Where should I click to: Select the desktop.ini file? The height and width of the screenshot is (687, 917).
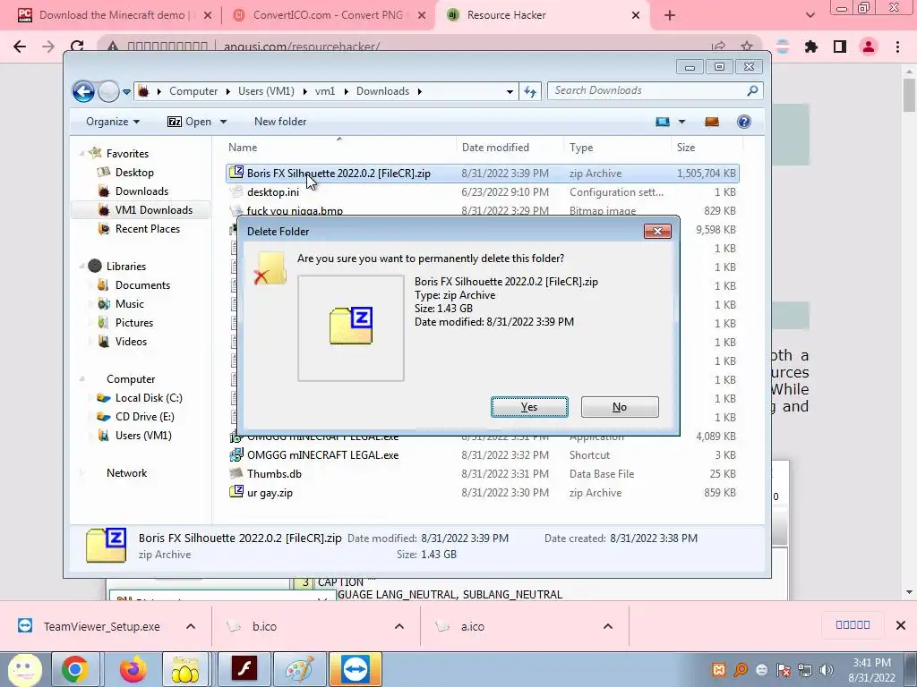(x=272, y=192)
